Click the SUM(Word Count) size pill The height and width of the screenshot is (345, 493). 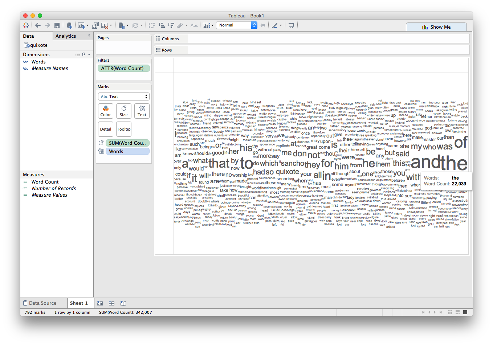point(127,143)
